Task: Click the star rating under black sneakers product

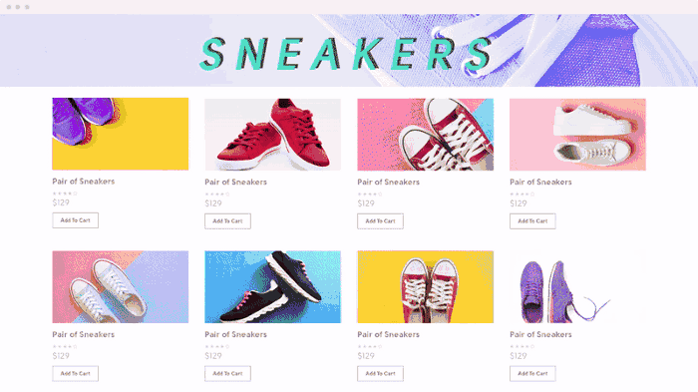Action: [x=217, y=346]
